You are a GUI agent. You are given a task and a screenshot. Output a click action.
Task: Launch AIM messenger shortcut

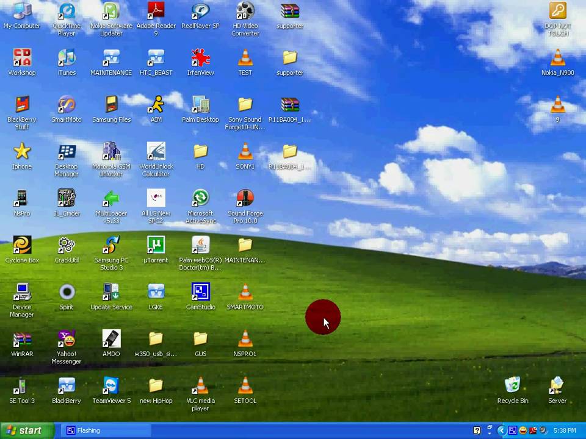click(156, 104)
